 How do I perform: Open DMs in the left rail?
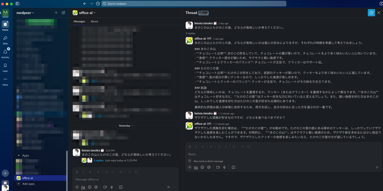5,40
